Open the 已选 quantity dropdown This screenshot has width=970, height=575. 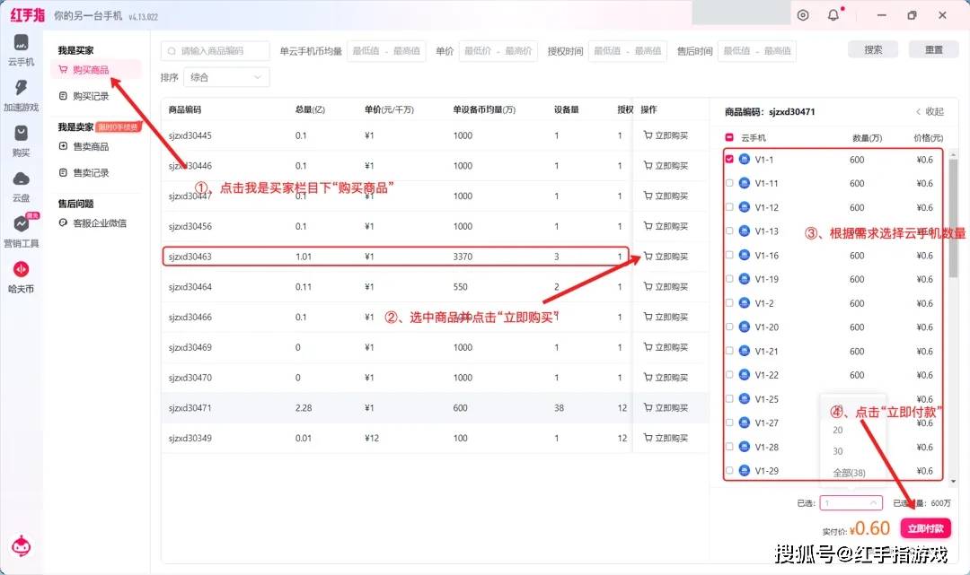coord(851,502)
